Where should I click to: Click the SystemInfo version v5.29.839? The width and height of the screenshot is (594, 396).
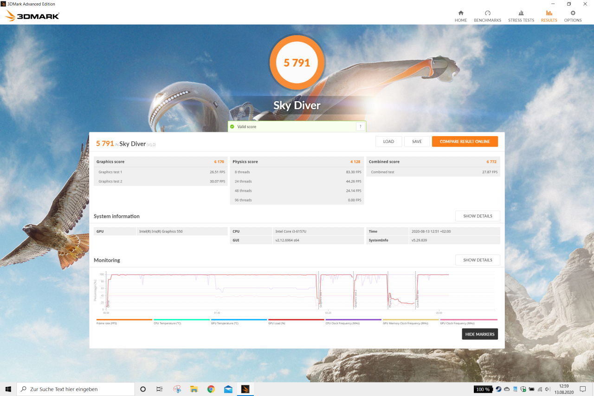[x=419, y=240]
